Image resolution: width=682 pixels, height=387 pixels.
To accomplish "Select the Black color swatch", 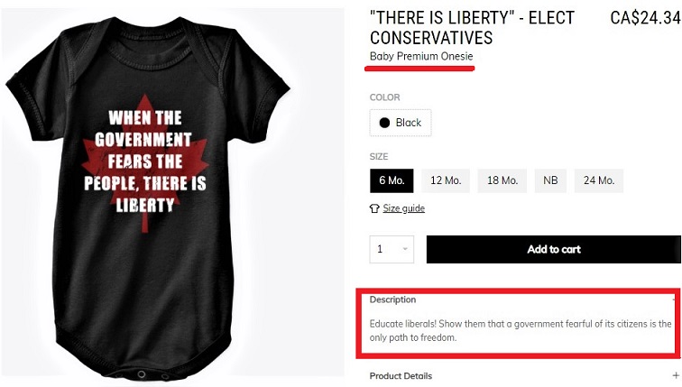I will coord(401,123).
